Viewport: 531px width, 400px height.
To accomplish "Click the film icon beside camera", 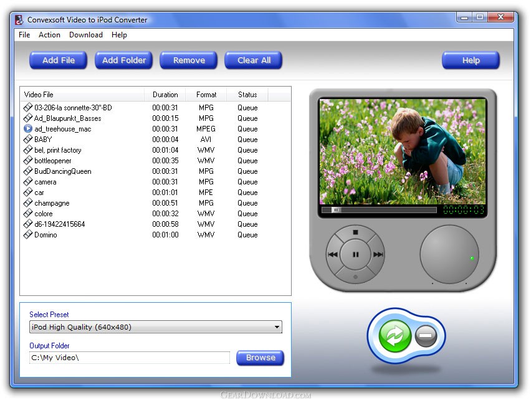I will (28, 181).
